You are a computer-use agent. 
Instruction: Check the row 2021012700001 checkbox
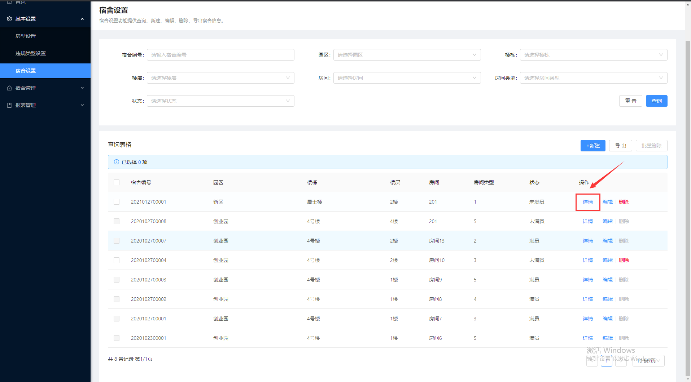(x=117, y=202)
